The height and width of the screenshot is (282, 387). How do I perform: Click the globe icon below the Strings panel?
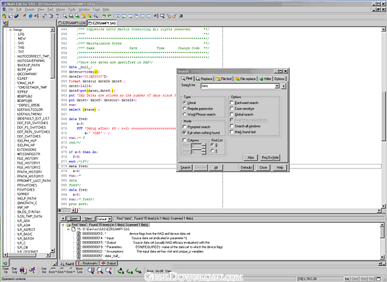click(x=5, y=263)
